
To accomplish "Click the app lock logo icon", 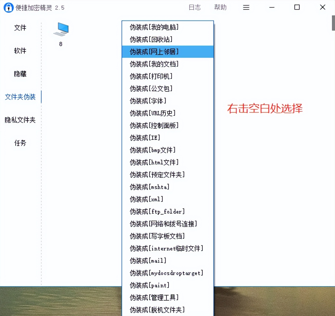I will point(8,7).
